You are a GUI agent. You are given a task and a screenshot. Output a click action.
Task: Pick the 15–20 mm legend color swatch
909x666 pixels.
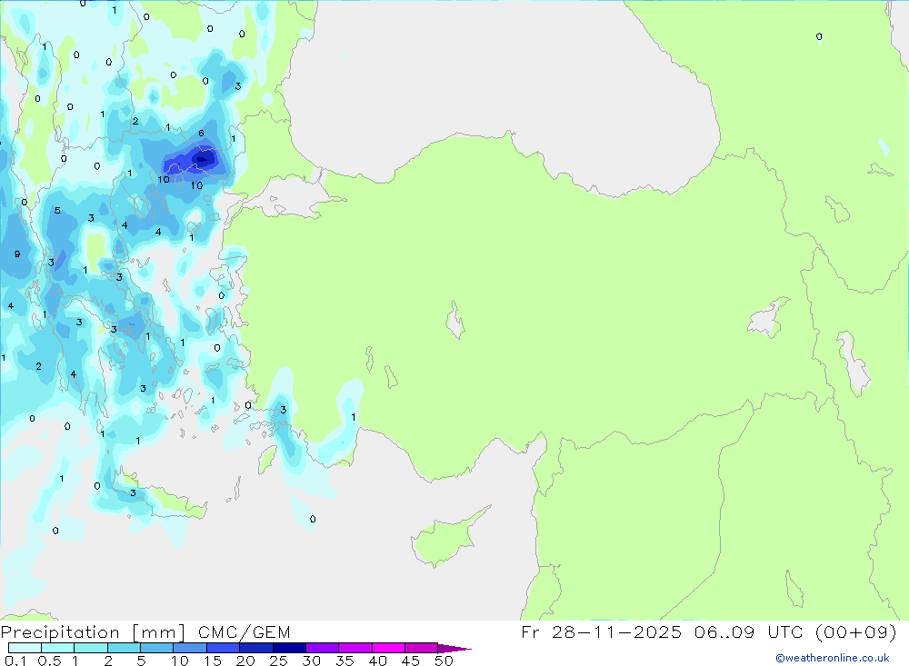[224, 648]
